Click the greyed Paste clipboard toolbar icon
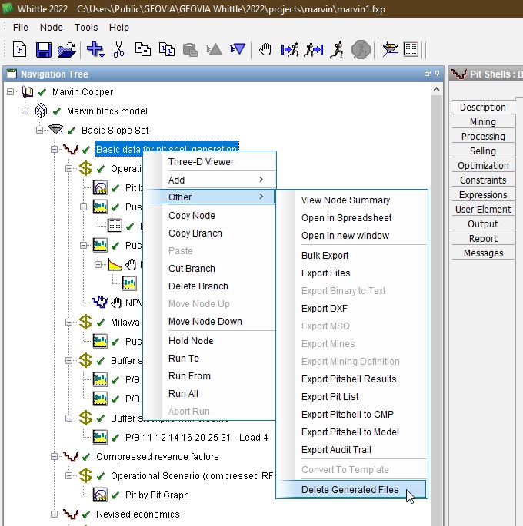This screenshot has width=523, height=526. point(190,50)
